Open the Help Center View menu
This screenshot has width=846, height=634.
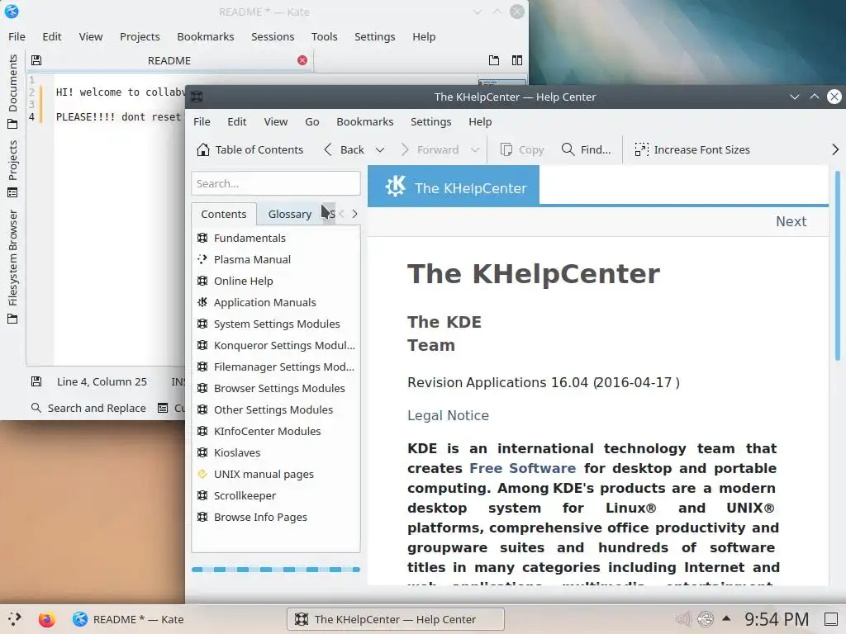click(276, 122)
